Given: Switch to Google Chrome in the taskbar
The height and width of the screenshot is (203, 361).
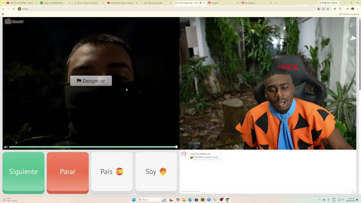Looking at the screenshot, I should coord(227,200).
